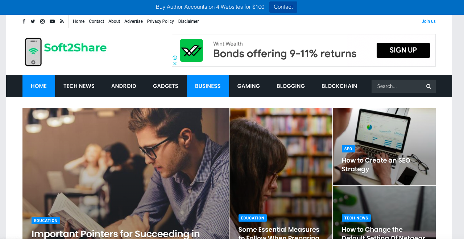The image size is (464, 239).
Task: Select the Tech News menu item
Action: [79, 86]
